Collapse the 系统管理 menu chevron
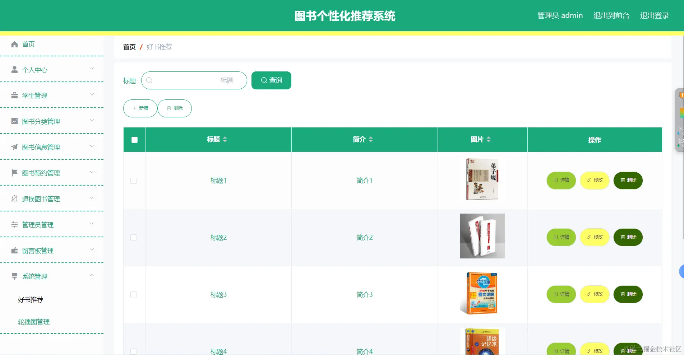 coord(92,275)
